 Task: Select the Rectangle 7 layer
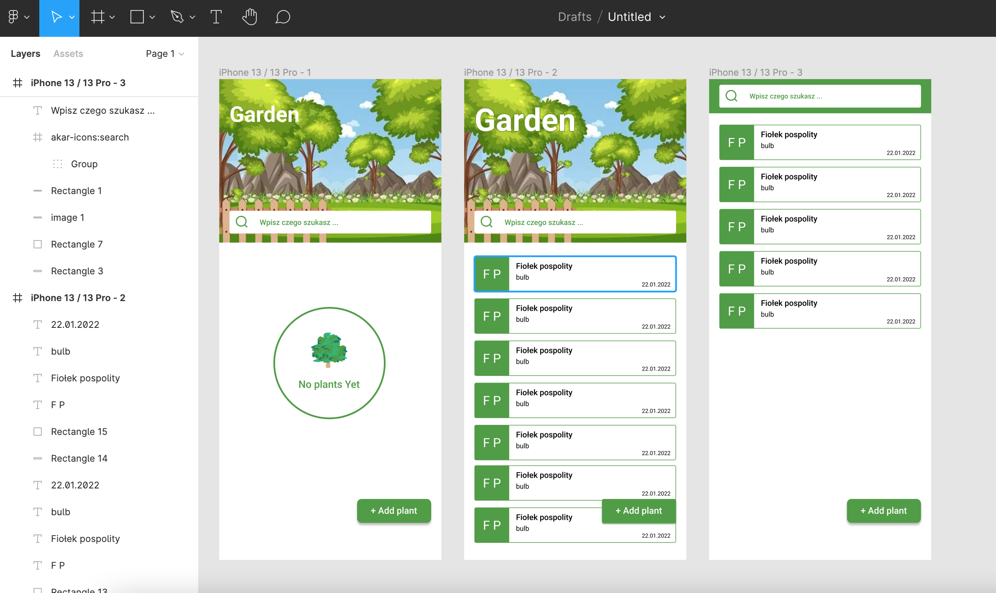(77, 244)
